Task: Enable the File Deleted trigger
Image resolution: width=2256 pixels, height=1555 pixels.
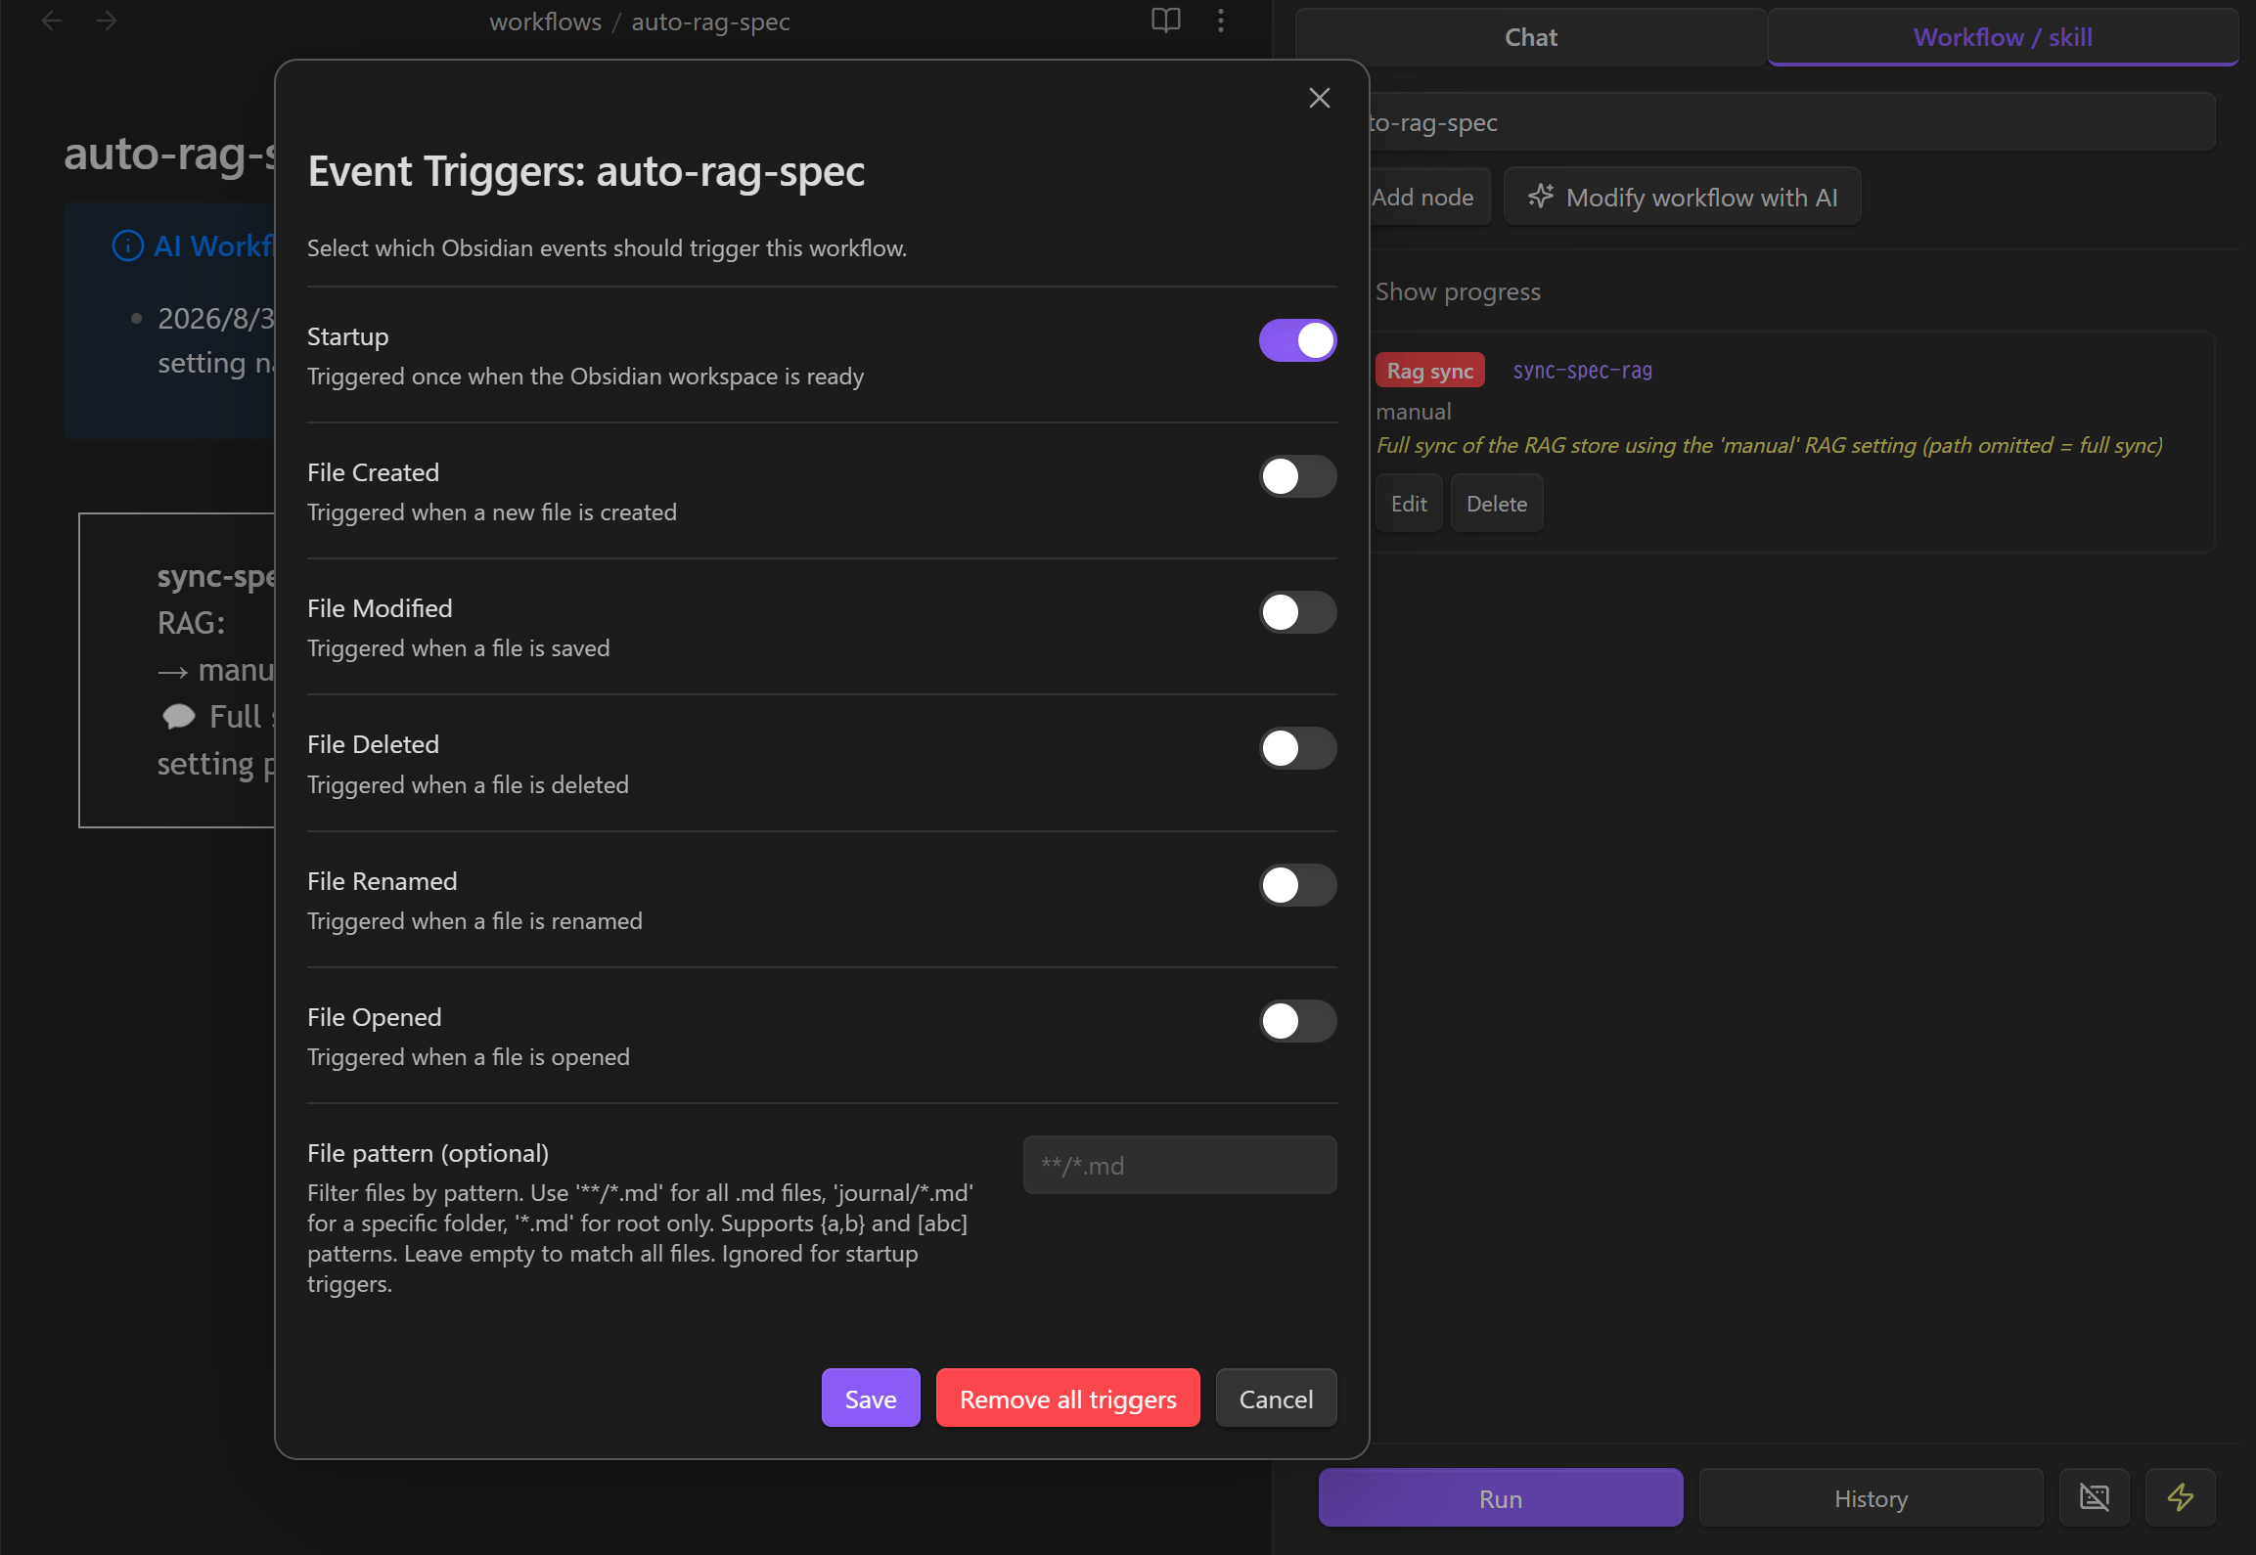Action: coord(1297,748)
